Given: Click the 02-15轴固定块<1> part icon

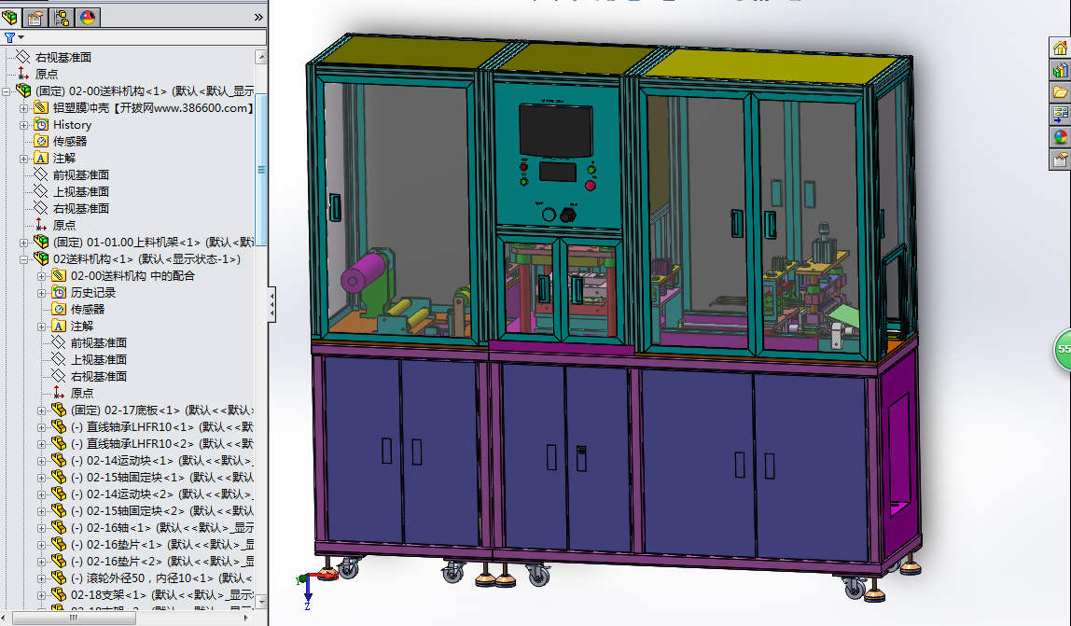Looking at the screenshot, I should (59, 477).
